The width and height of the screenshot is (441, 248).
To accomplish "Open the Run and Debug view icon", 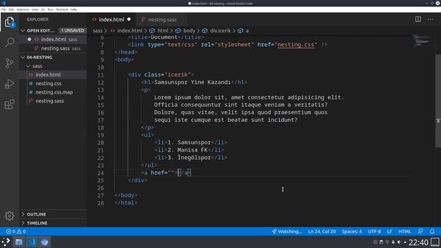I will (9, 84).
